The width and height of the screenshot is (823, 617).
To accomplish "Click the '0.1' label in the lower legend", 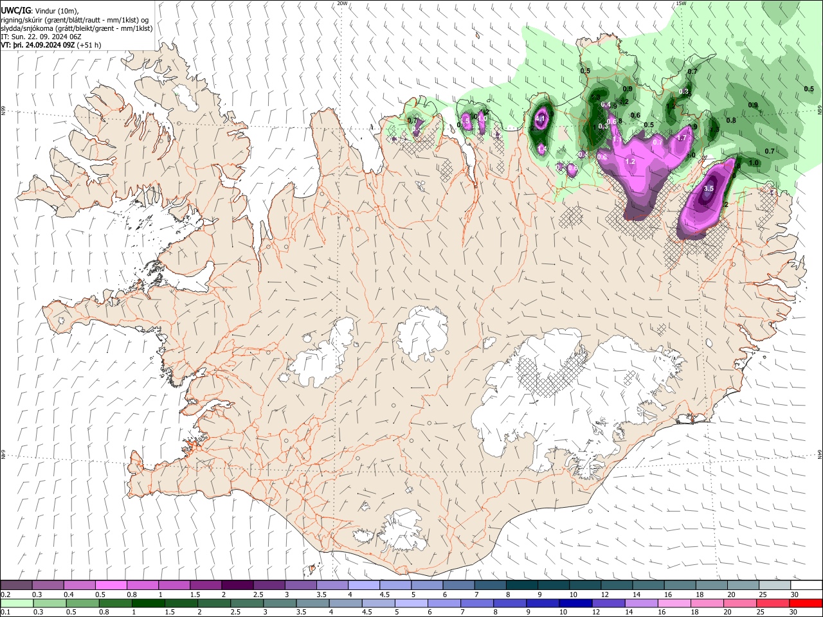I will click(6, 612).
